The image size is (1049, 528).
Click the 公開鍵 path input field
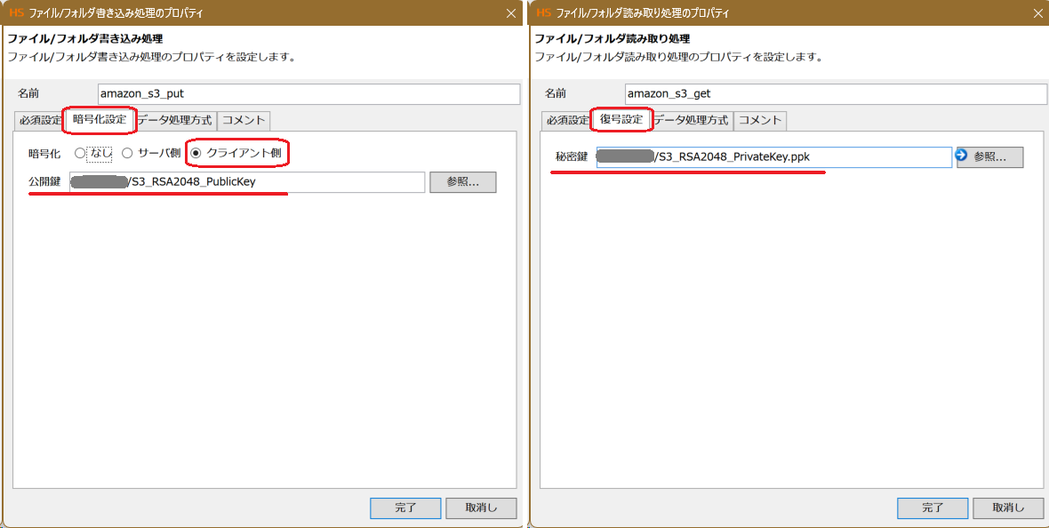coord(267,182)
